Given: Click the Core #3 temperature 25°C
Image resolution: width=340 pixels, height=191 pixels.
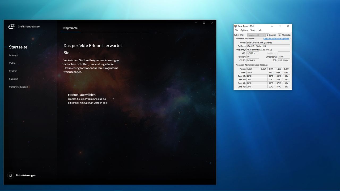Looking at the screenshot, I should [257, 87].
